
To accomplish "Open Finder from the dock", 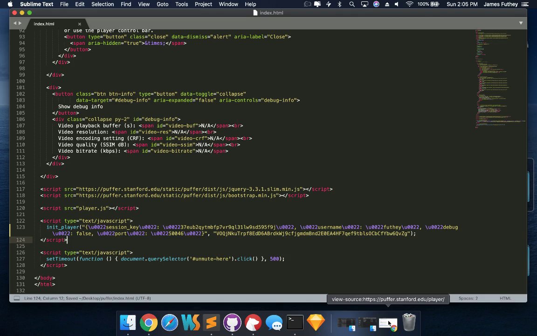I will point(128,322).
